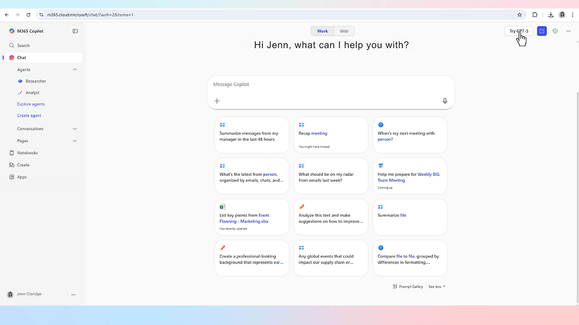This screenshot has height=325, width=579.
Task: Start a new chat with the blue compose icon
Action: pos(542,31)
